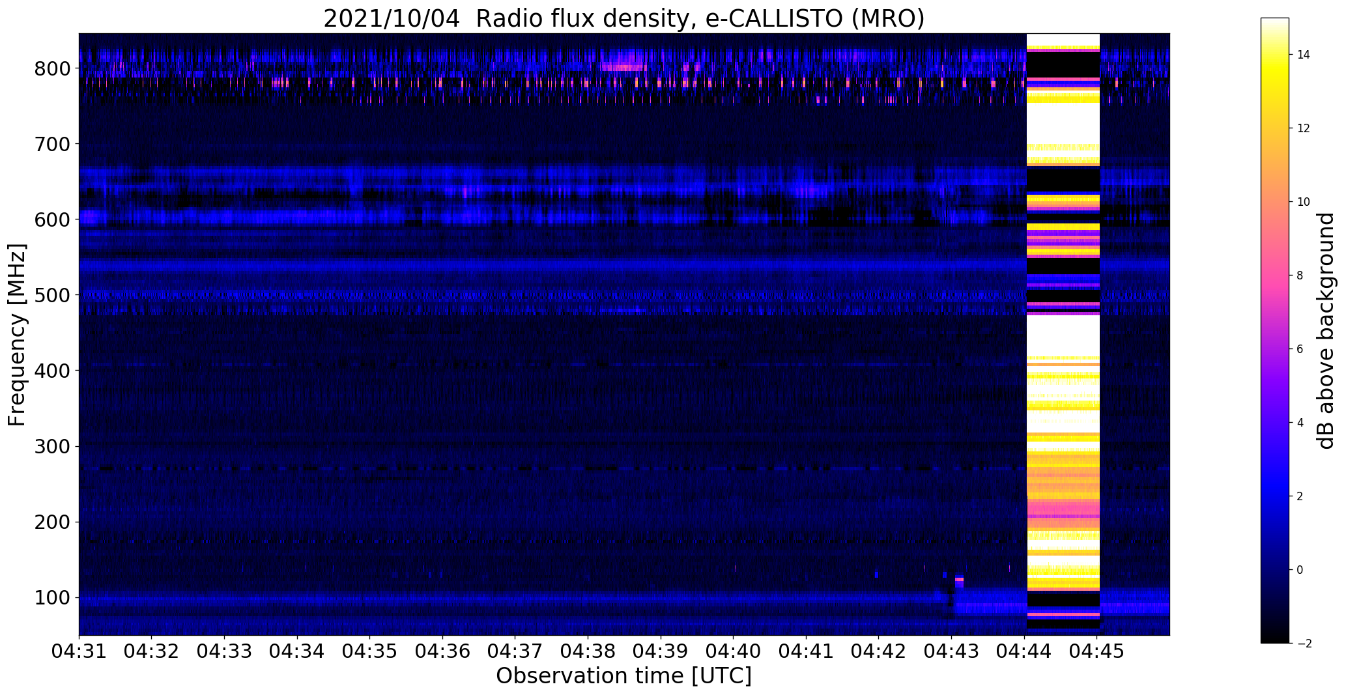This screenshot has width=1346, height=695.
Task: Select the 04:34 time tick label
Action: click(297, 651)
